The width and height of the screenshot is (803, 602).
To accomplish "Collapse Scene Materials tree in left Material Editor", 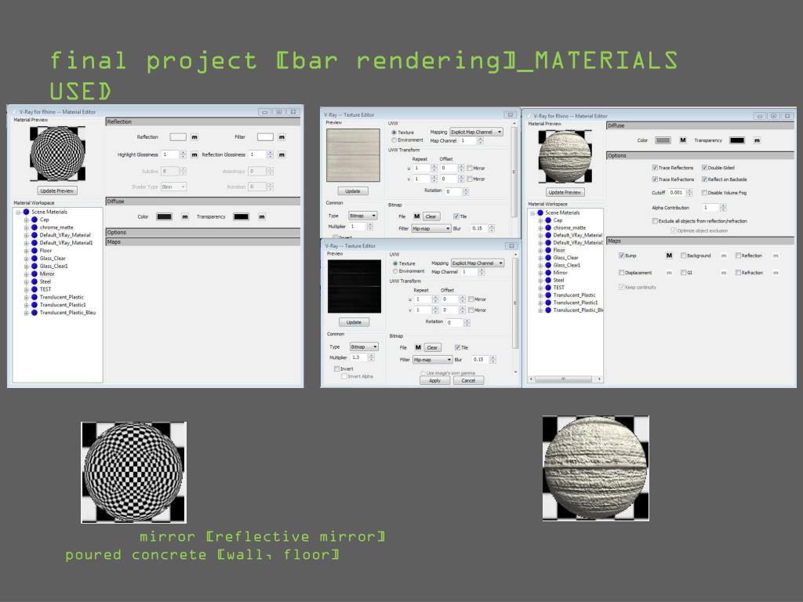I will [x=18, y=212].
